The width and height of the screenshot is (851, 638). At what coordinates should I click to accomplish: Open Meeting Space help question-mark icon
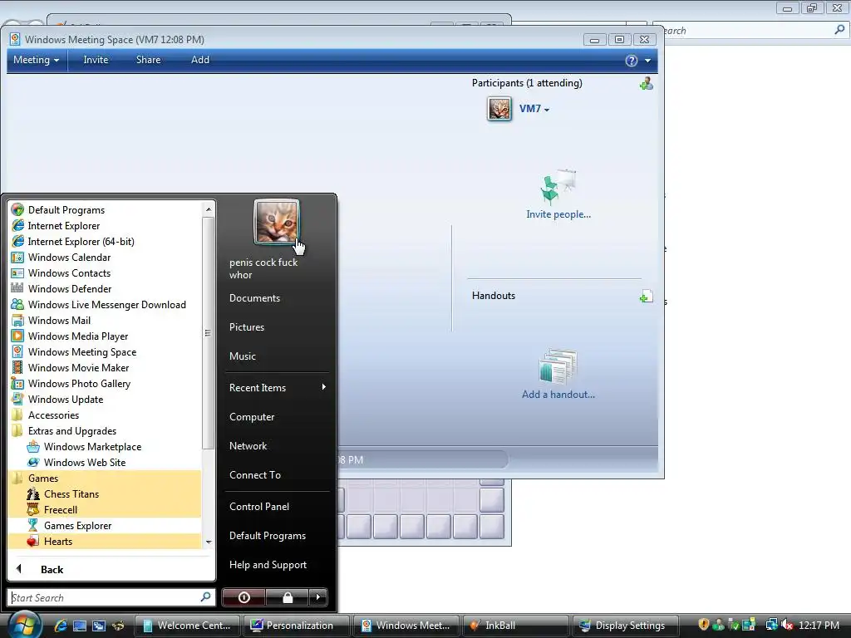pyautogui.click(x=632, y=60)
